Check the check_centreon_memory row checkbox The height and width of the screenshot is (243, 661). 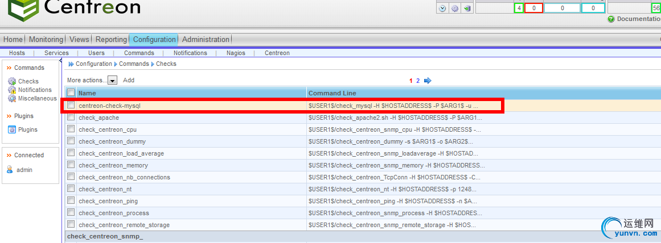(x=71, y=165)
